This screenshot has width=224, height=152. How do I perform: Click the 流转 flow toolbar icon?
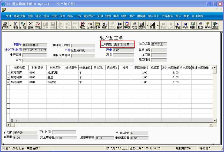click(142, 25)
